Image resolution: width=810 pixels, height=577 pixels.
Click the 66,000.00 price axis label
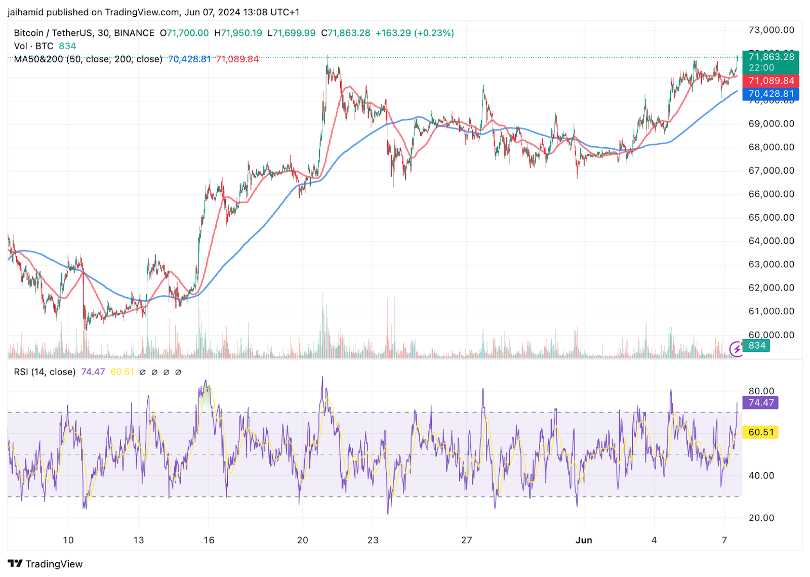coord(772,194)
